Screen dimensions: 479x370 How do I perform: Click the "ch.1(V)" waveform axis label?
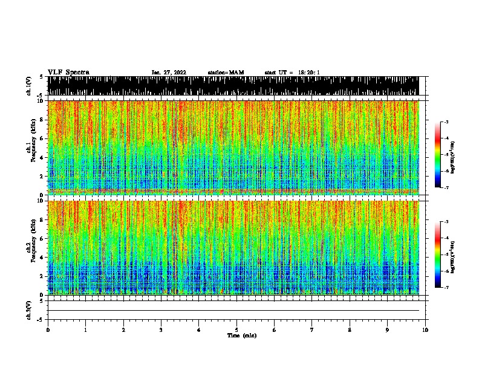coord(29,86)
